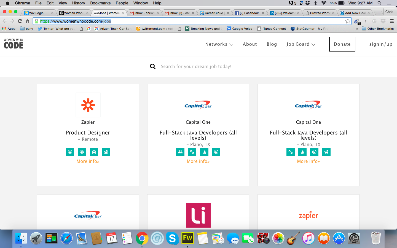Image resolution: width=397 pixels, height=248 pixels.
Task: Click More info on the Zapier Product Designer card
Action: coord(88,161)
